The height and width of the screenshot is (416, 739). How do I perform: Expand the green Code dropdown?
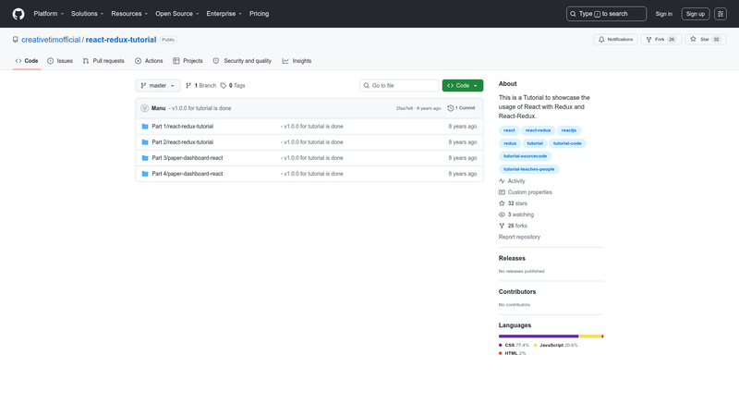(x=463, y=85)
